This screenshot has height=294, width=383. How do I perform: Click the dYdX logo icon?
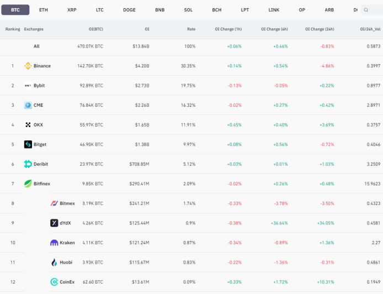[x=54, y=223]
